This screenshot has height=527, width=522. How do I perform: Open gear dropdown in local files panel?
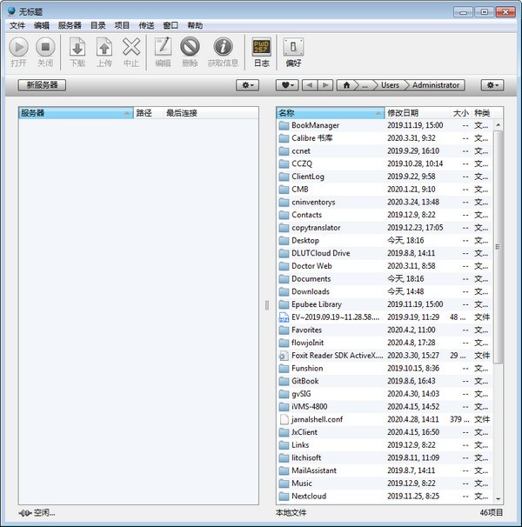coord(492,85)
